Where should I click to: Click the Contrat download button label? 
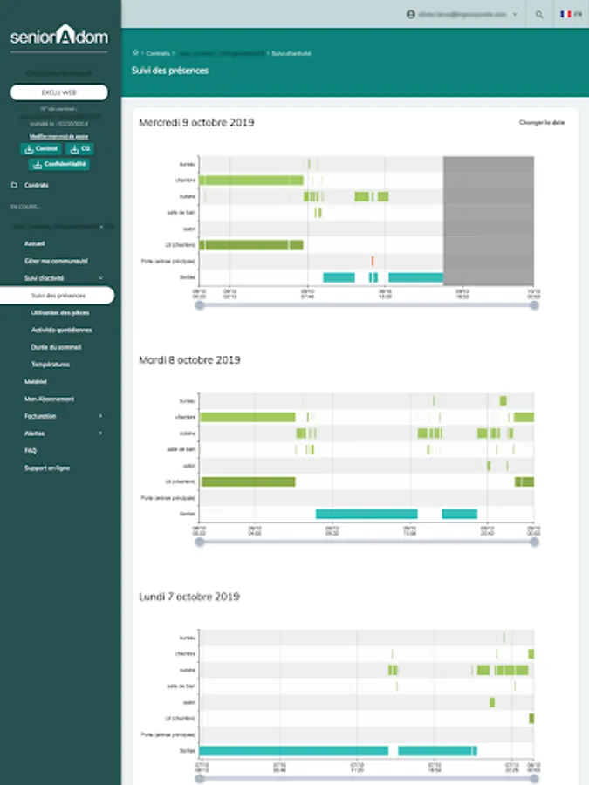point(46,148)
